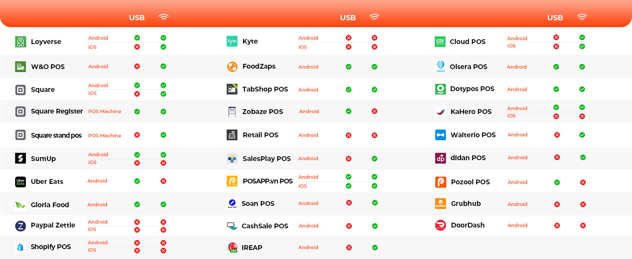Click the Loyverse app logo

[20, 42]
